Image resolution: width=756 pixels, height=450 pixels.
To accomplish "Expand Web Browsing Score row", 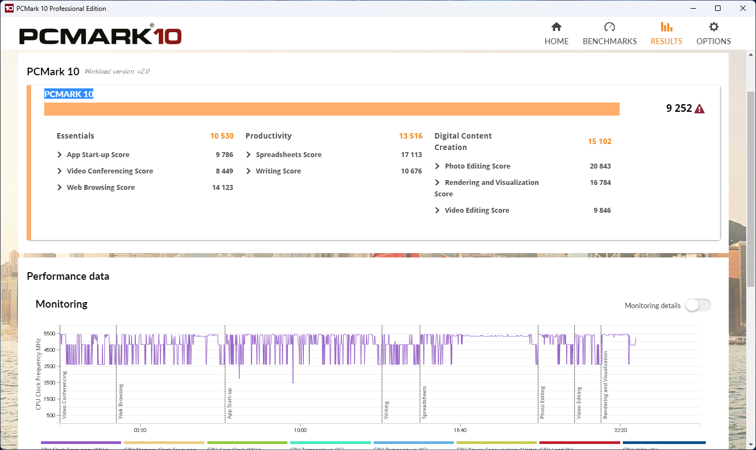I will tap(60, 188).
